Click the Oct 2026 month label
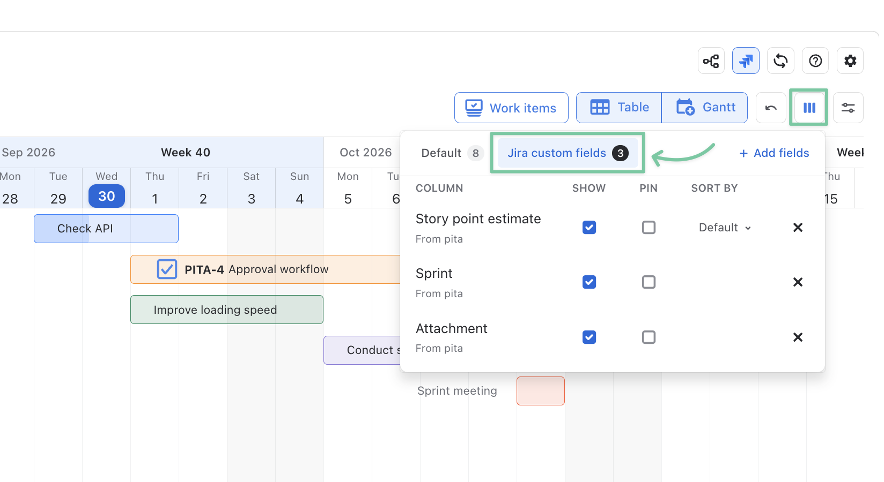Viewport: 884px width, 482px height. (366, 153)
